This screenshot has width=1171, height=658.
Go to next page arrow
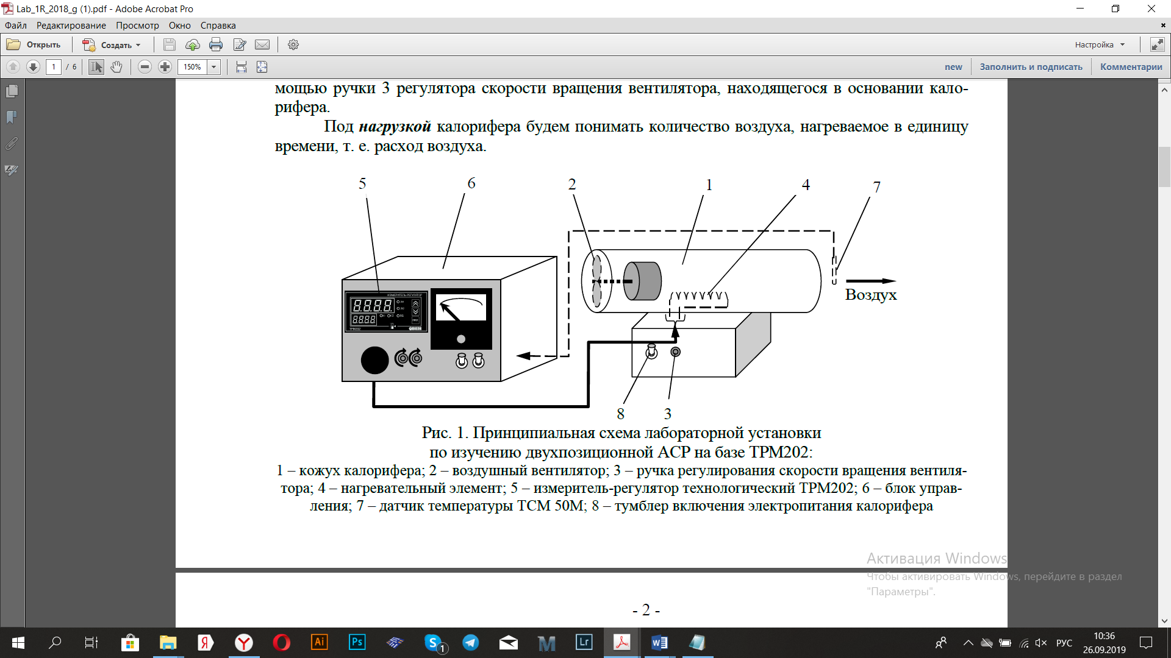34,67
